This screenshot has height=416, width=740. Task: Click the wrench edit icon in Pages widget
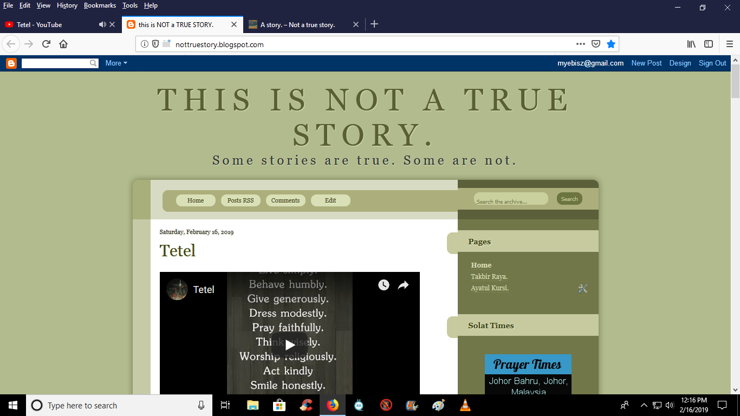(583, 289)
